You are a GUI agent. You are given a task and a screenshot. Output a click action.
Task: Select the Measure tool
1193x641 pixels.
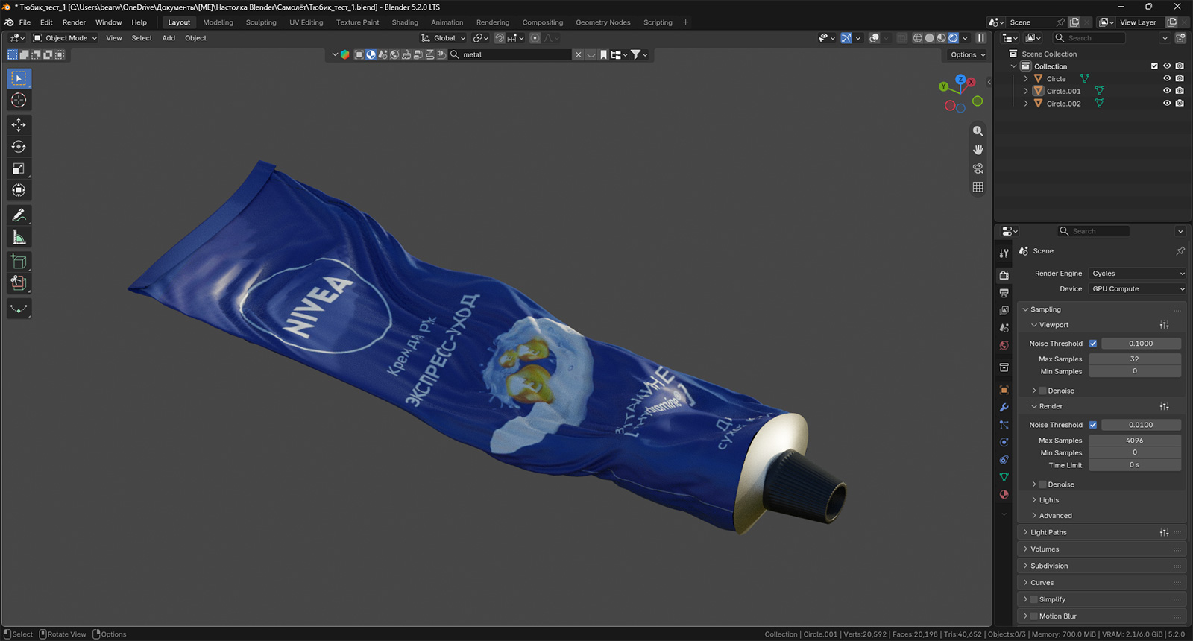(x=19, y=237)
